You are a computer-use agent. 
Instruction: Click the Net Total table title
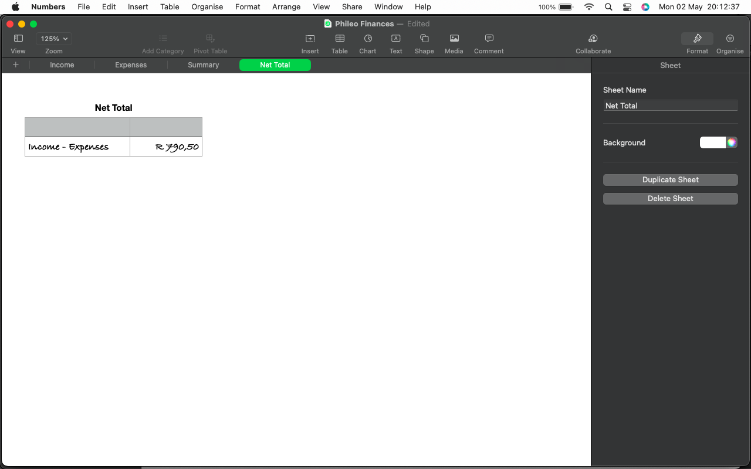click(114, 108)
